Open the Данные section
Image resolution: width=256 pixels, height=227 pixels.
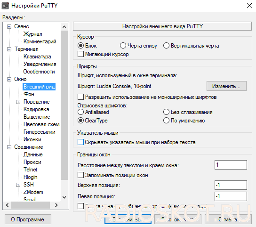coord(33,154)
